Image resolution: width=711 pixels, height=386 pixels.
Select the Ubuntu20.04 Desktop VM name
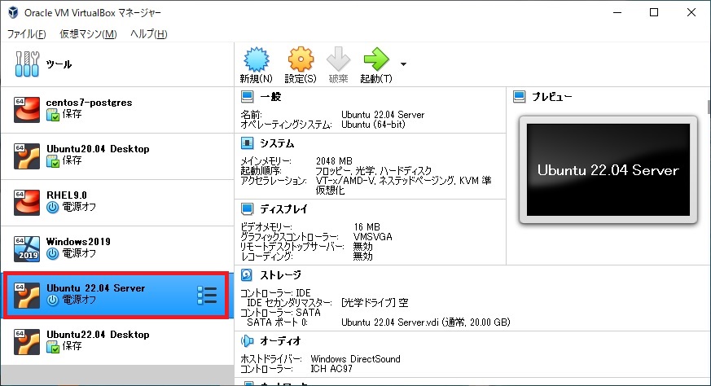pos(98,149)
